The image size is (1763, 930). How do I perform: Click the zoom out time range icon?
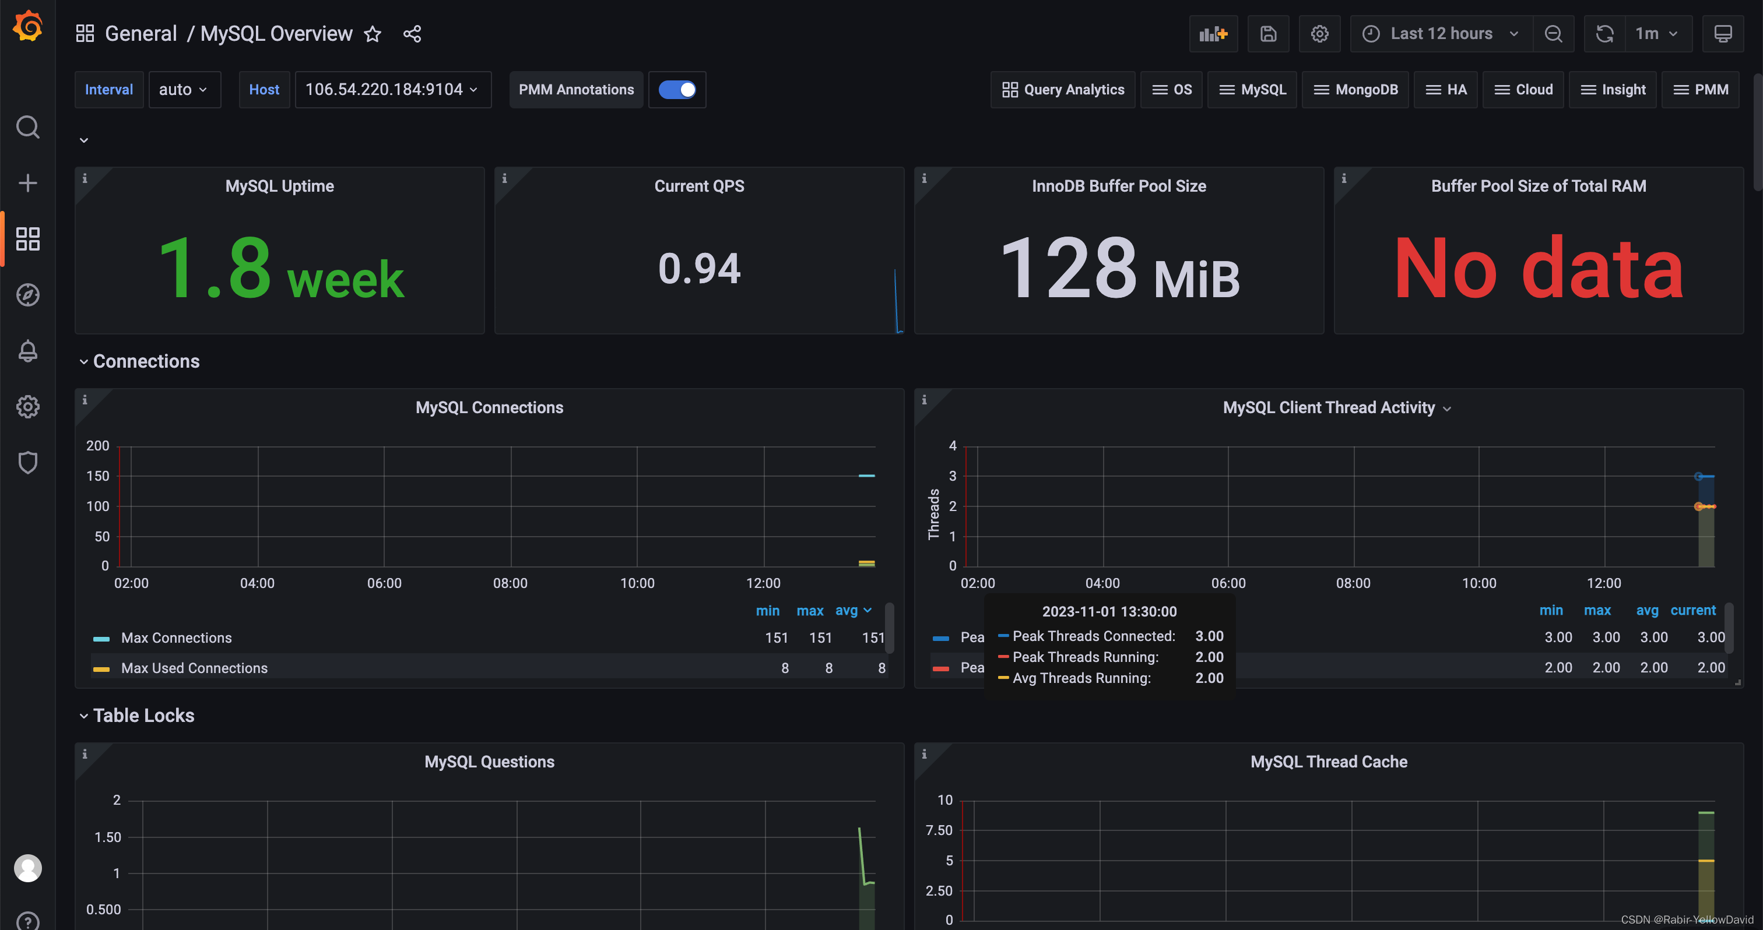(1554, 34)
